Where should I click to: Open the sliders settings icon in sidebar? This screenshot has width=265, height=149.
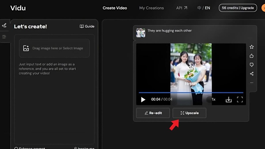tap(4, 37)
